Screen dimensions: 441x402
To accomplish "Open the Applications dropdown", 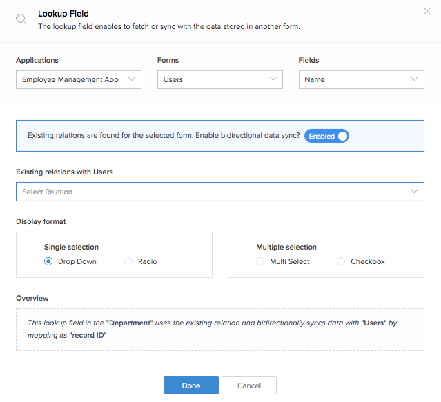I will coord(78,79).
